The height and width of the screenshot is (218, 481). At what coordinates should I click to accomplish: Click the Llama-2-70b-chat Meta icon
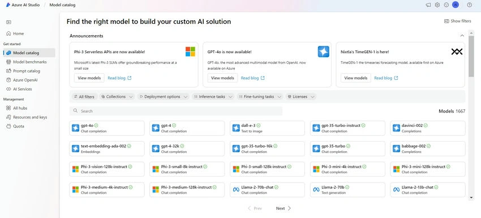click(x=236, y=190)
